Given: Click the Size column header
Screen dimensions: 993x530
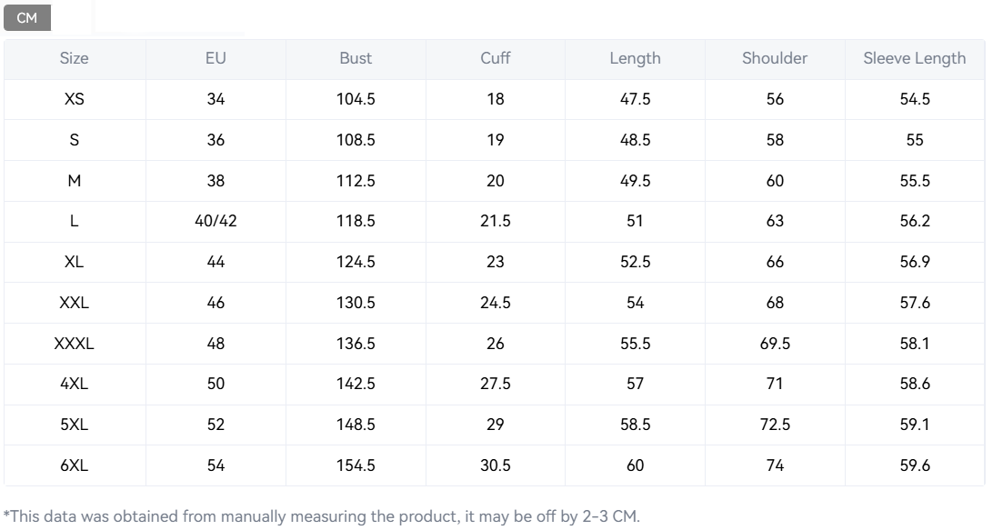Looking at the screenshot, I should point(75,58).
